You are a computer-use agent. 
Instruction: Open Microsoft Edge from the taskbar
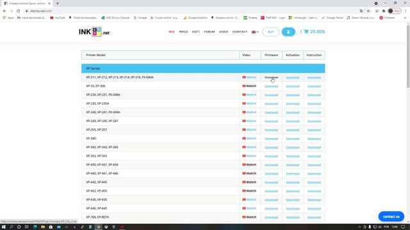point(35,227)
